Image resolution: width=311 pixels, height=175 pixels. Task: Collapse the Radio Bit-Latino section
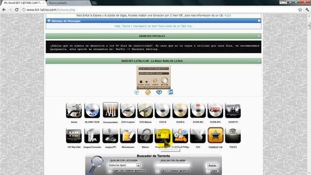coord(259,61)
